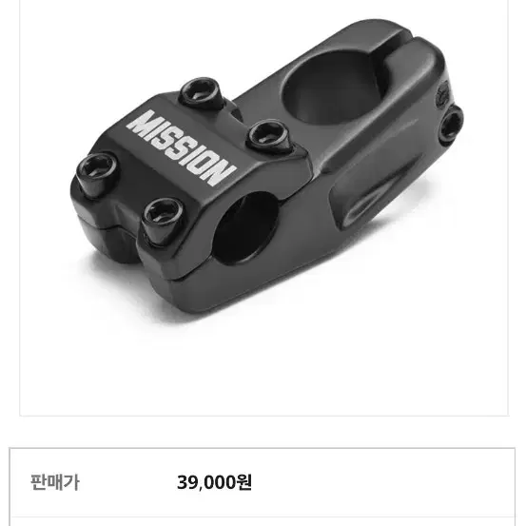Click the partially visible row below the price

pos(263,521)
